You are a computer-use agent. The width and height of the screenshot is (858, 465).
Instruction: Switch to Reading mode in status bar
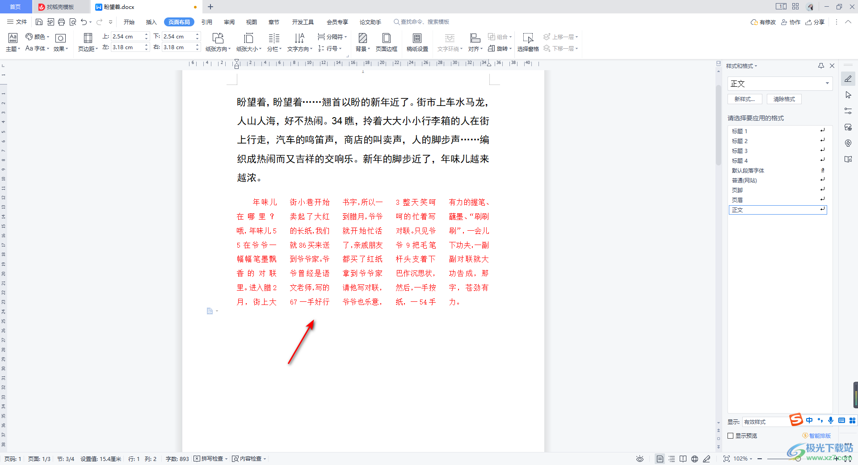(x=683, y=459)
